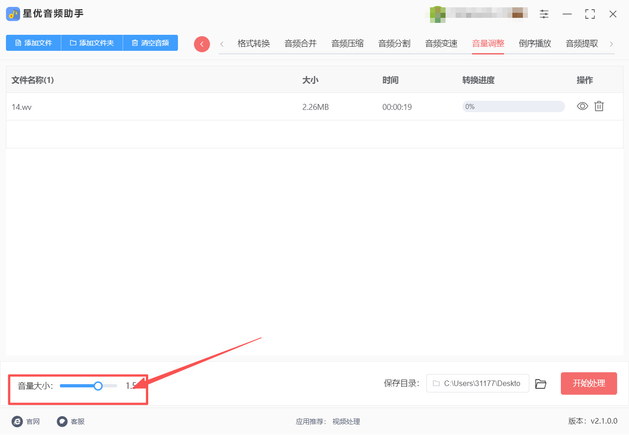Click the 时间 column header
Screen dimensions: 629x435
(x=390, y=80)
